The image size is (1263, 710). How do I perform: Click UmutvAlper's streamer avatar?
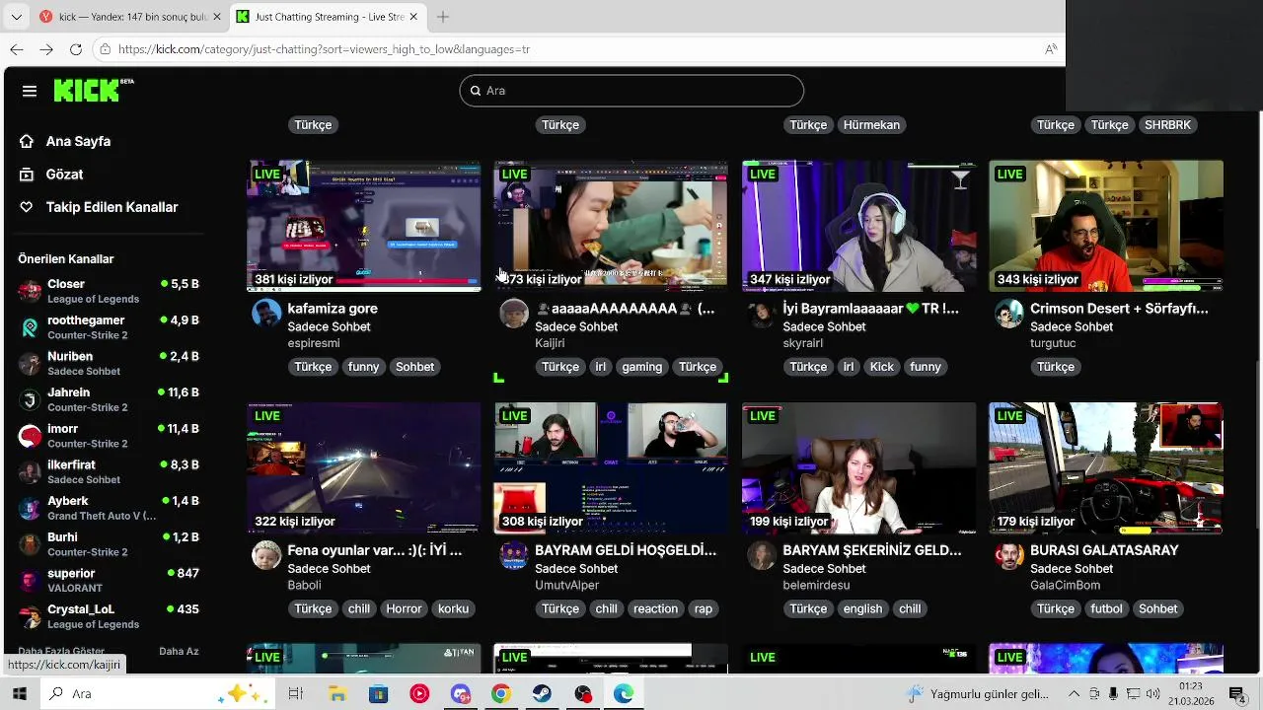click(x=514, y=555)
